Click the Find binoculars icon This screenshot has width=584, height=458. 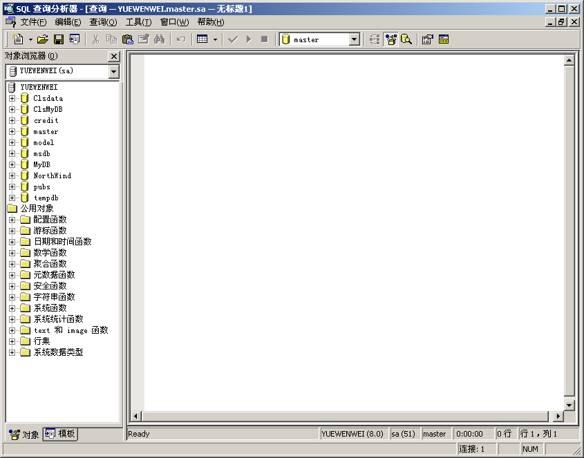[x=160, y=39]
